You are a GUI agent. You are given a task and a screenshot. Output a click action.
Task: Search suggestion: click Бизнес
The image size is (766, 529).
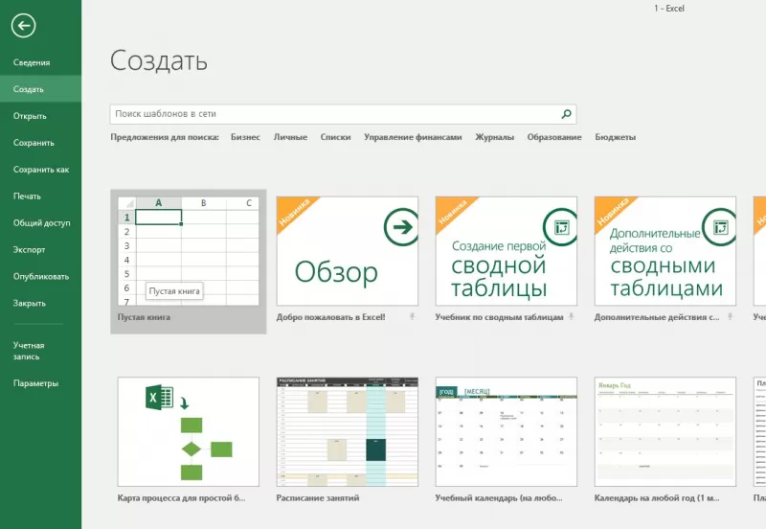tap(245, 137)
